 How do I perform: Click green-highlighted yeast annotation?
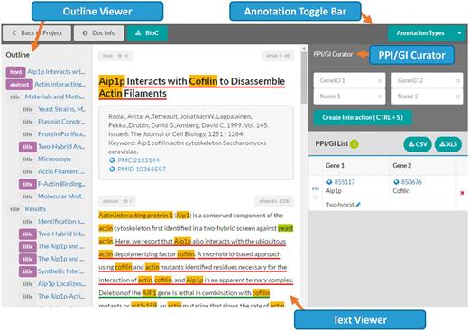coord(285,228)
